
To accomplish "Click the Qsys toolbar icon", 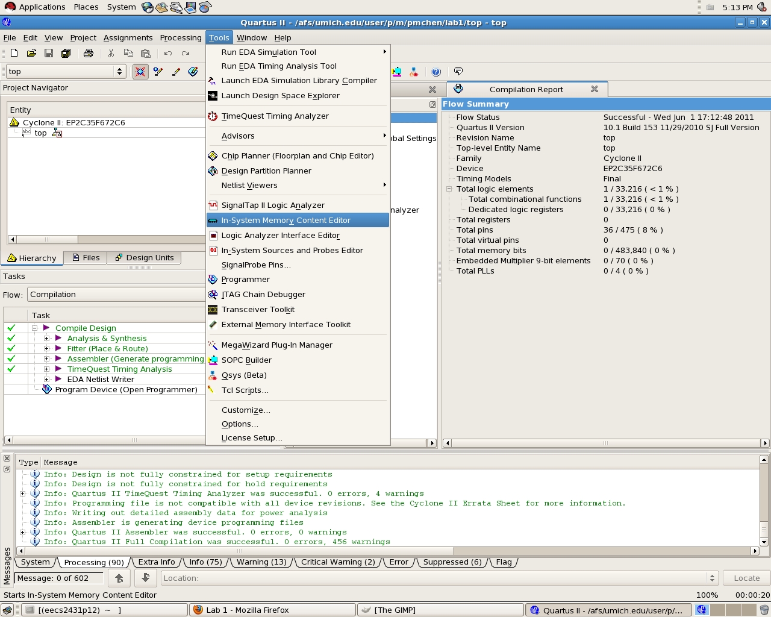I will pyautogui.click(x=414, y=72).
